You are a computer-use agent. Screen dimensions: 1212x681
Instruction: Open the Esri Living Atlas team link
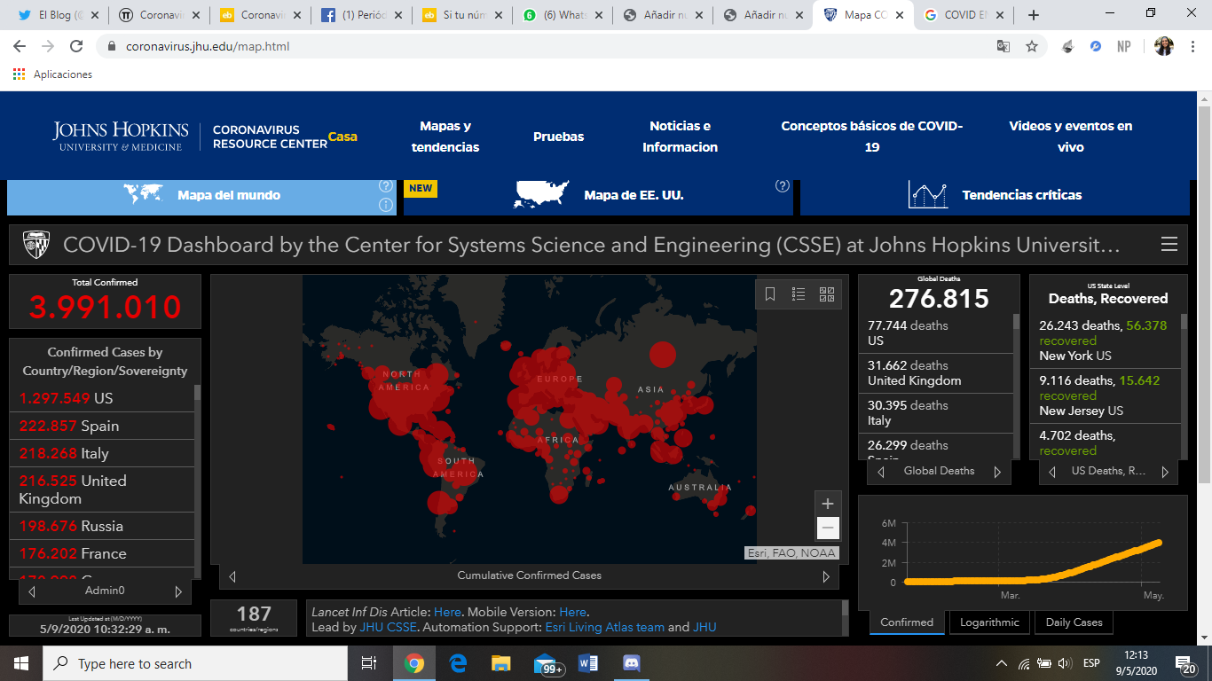pos(604,627)
